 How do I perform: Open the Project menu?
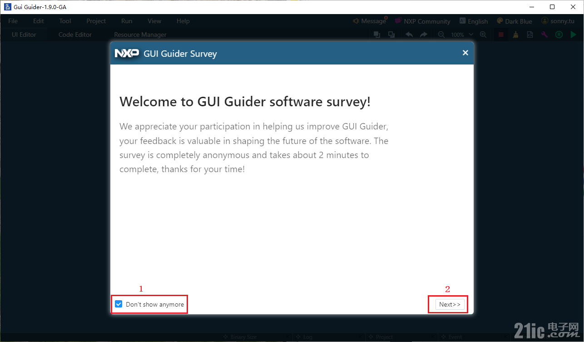coord(96,21)
